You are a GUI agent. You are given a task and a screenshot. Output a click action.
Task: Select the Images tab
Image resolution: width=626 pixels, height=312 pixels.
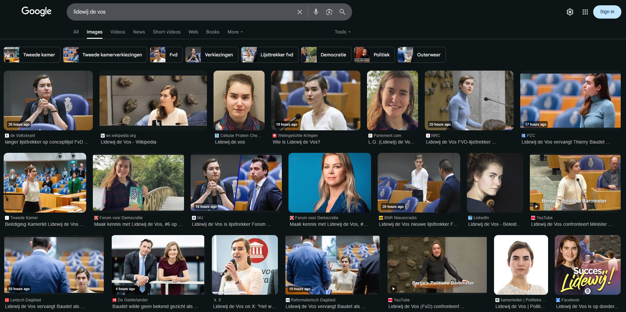point(94,32)
